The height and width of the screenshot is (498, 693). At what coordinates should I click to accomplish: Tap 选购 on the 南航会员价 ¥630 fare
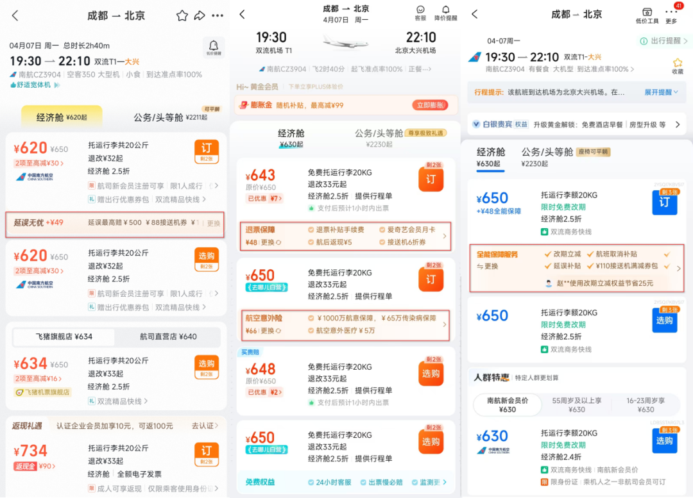tap(664, 440)
